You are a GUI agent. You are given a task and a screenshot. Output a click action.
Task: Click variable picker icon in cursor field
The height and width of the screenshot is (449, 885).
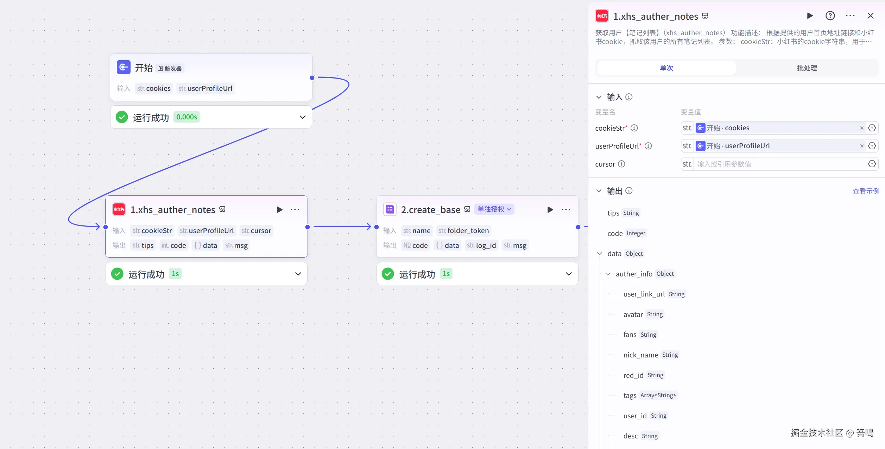[872, 164]
